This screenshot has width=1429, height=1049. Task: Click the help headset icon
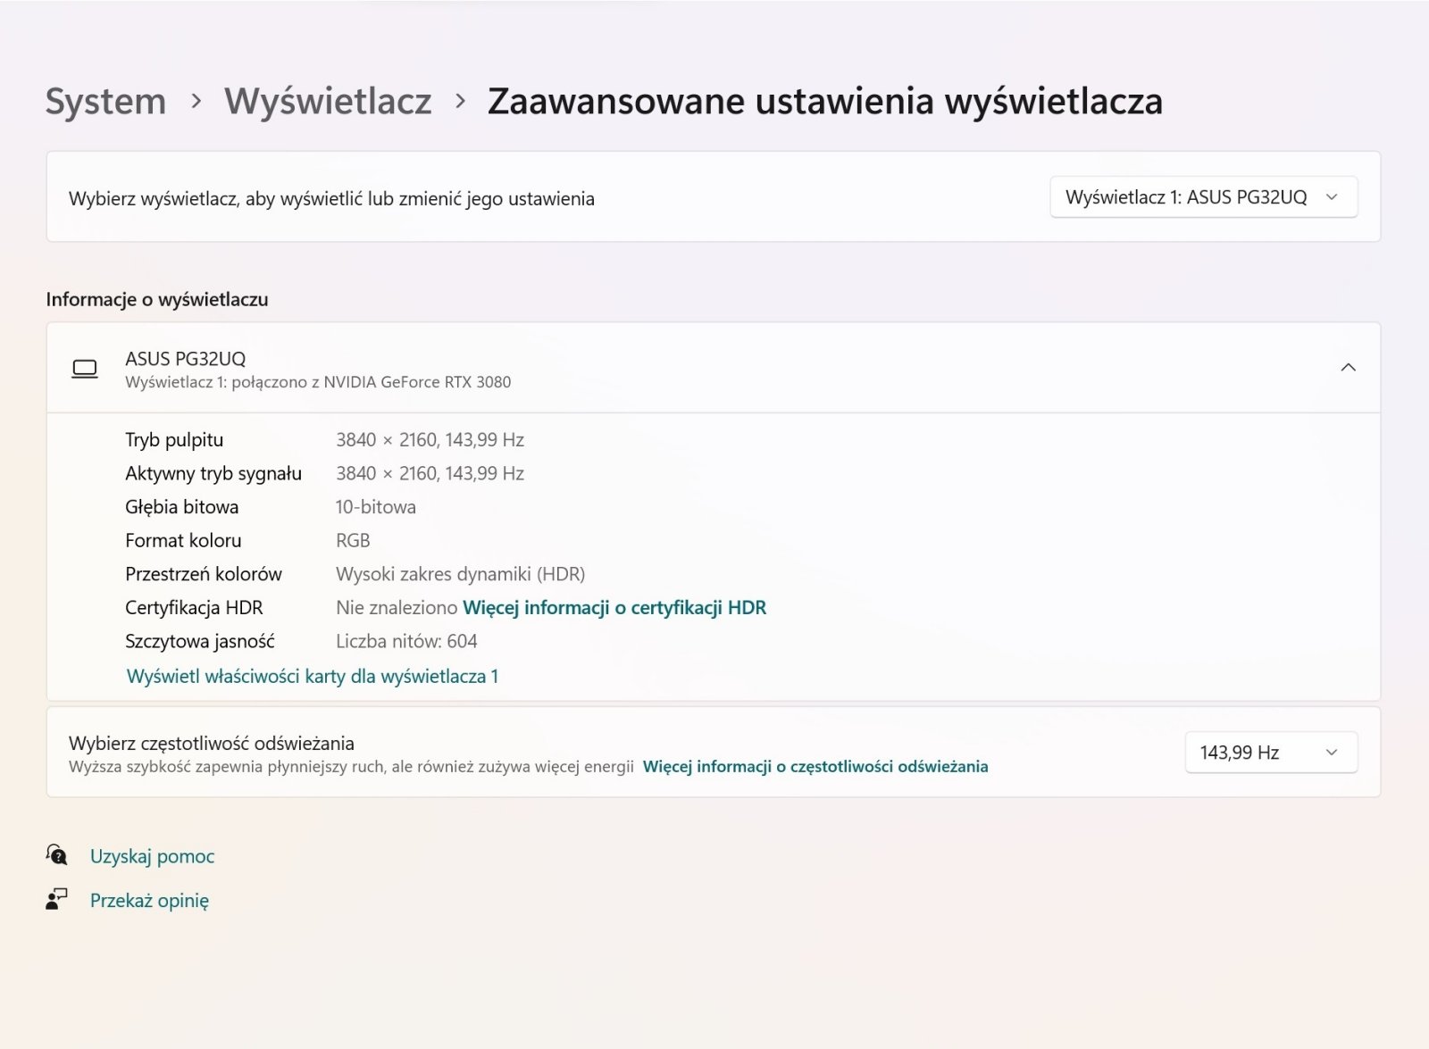56,855
